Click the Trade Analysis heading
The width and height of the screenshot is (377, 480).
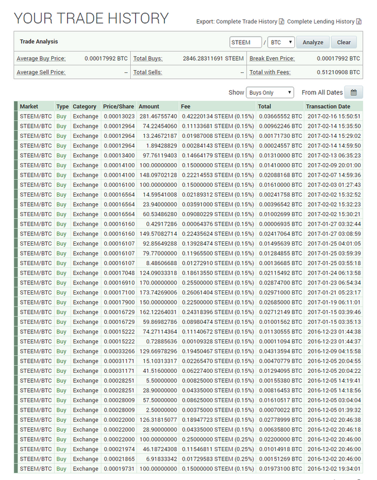(39, 42)
